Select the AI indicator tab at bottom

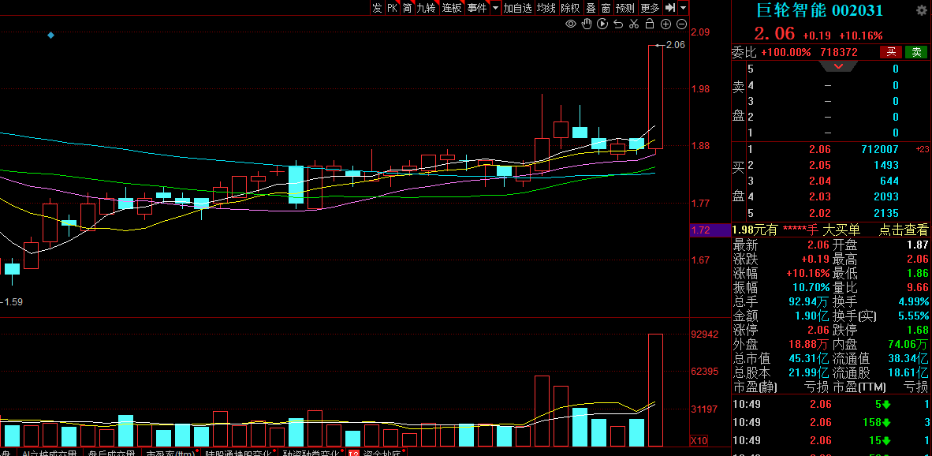[x=50, y=452]
